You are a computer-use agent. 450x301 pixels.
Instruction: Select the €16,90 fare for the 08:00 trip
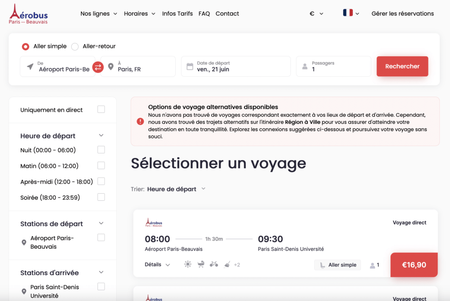414,265
